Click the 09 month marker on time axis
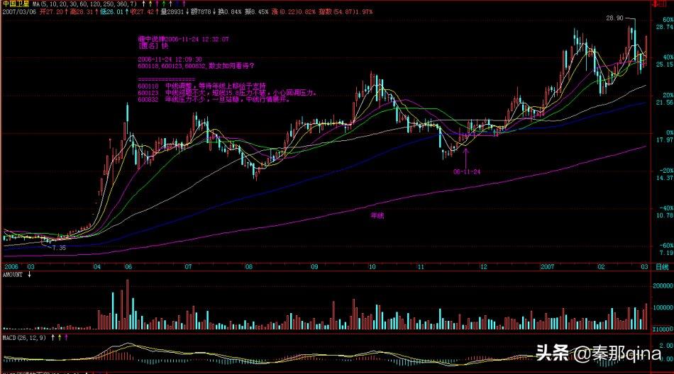Viewport: 674px width, 374px height. pos(314,267)
